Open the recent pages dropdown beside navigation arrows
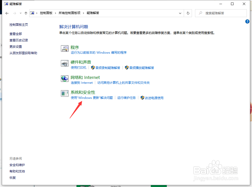Viewport: 252px width, 187px height. pyautogui.click(x=20, y=13)
